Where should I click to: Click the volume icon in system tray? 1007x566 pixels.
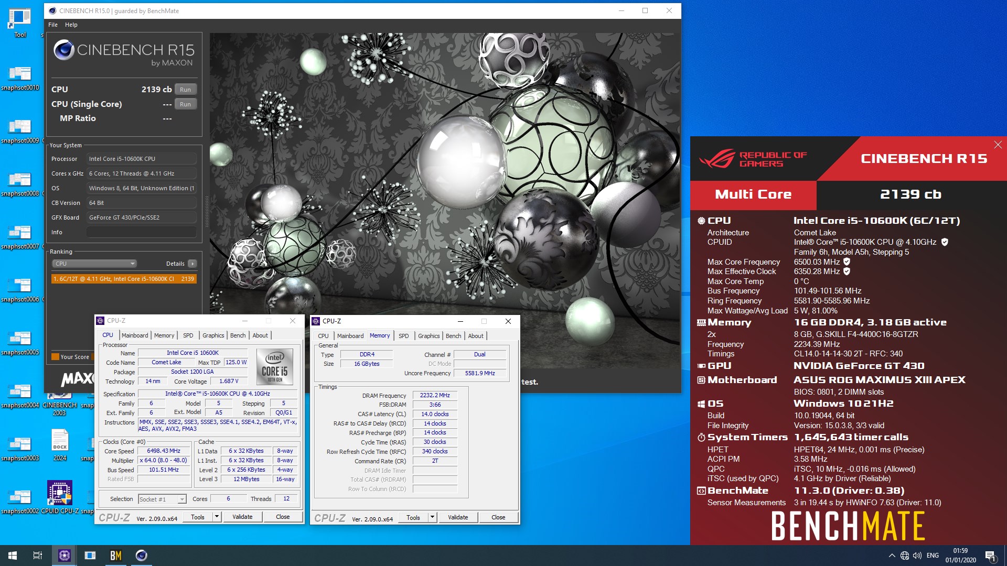tap(917, 556)
